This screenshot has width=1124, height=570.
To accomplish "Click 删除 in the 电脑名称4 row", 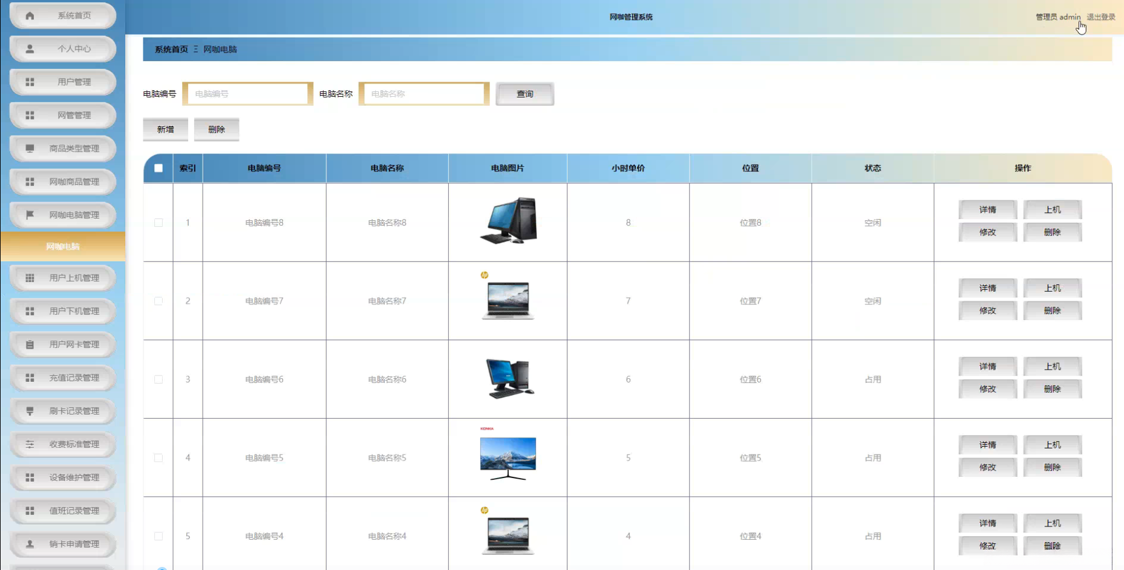I will point(1053,546).
